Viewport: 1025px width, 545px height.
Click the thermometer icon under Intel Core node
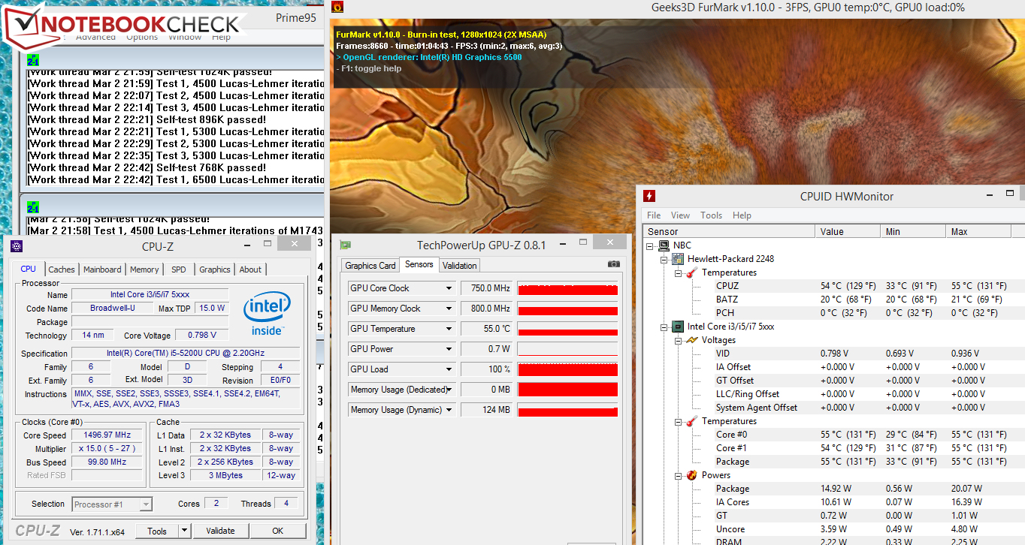691,421
